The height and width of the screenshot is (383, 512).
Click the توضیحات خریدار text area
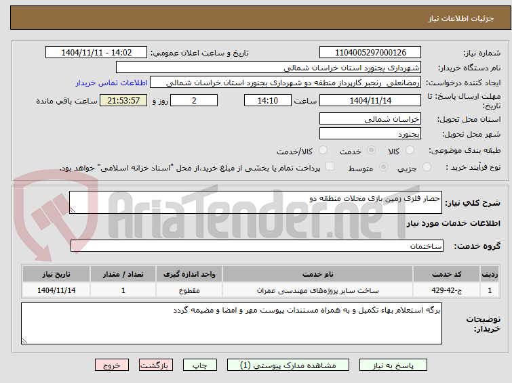pyautogui.click(x=231, y=323)
